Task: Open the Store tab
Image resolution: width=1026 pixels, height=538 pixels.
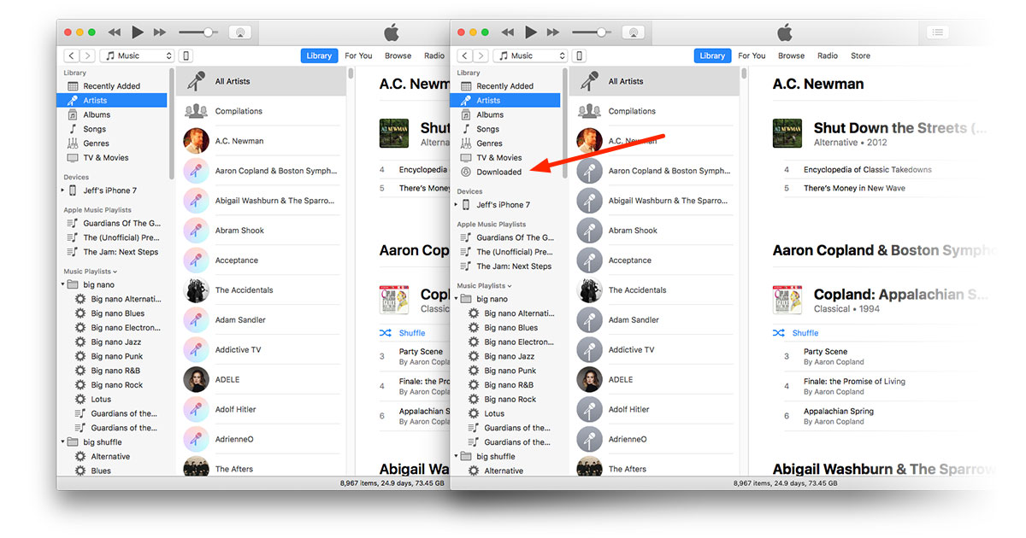Action: 860,56
